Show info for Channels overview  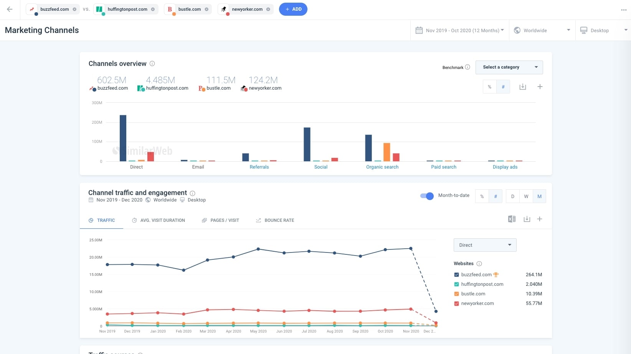coord(152,64)
